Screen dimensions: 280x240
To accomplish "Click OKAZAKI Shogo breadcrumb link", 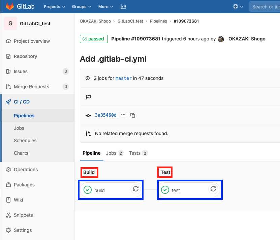I will click(95, 21).
